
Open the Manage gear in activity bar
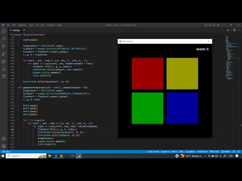coord(4,146)
